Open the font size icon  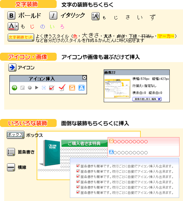[95, 16]
